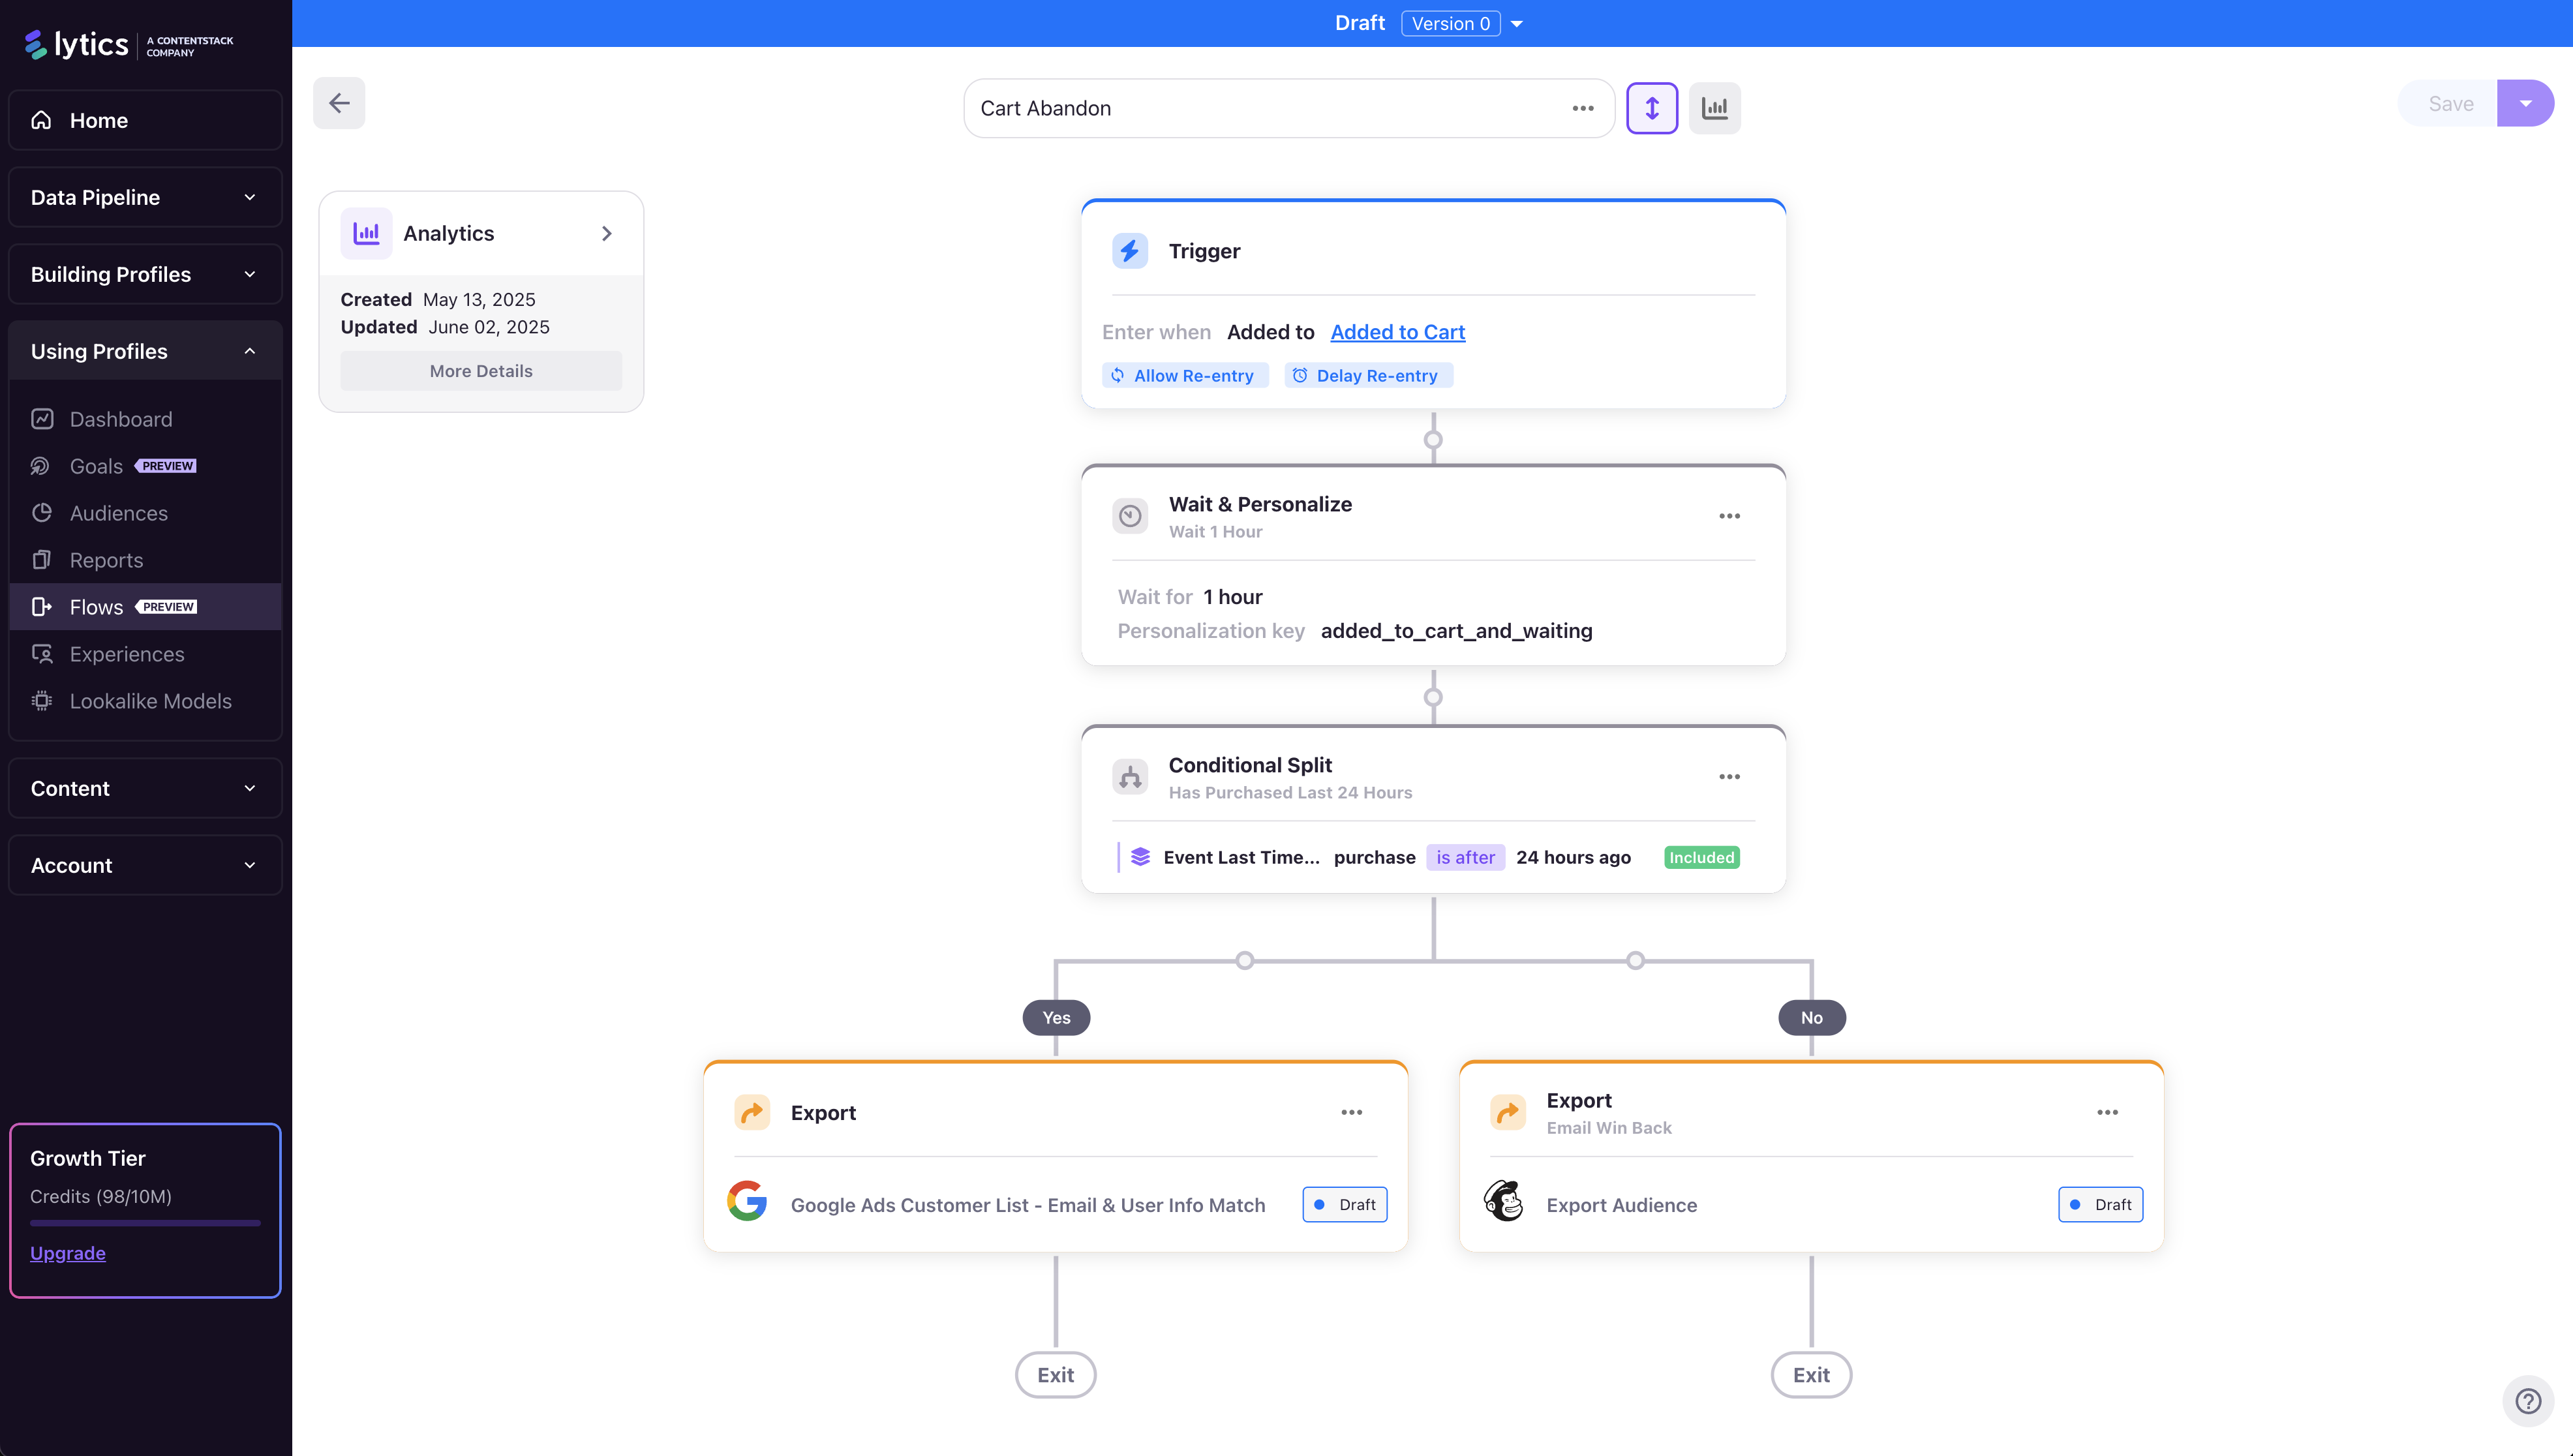Screen dimensions: 2573x1456
Task: Click the Added to Cart link
Action: pyautogui.click(x=1397, y=332)
